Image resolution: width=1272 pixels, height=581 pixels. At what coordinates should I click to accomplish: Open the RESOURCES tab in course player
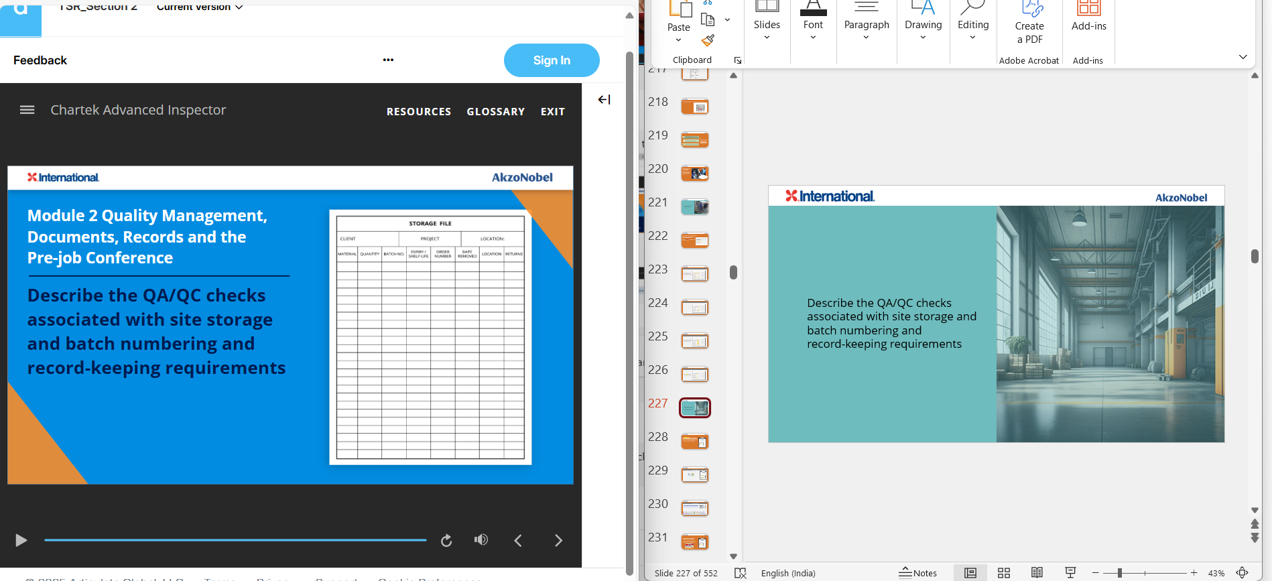[x=419, y=112]
